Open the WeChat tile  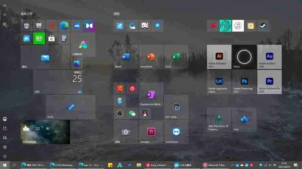(132, 114)
